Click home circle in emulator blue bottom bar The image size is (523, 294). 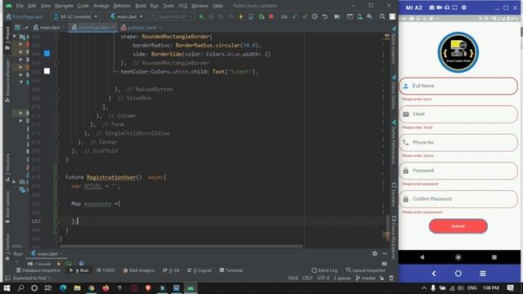pos(458,274)
